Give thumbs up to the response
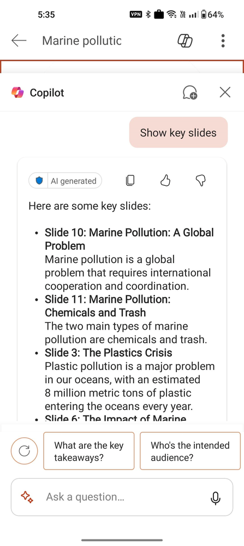Screen dimensions: 244x546 tap(165, 180)
